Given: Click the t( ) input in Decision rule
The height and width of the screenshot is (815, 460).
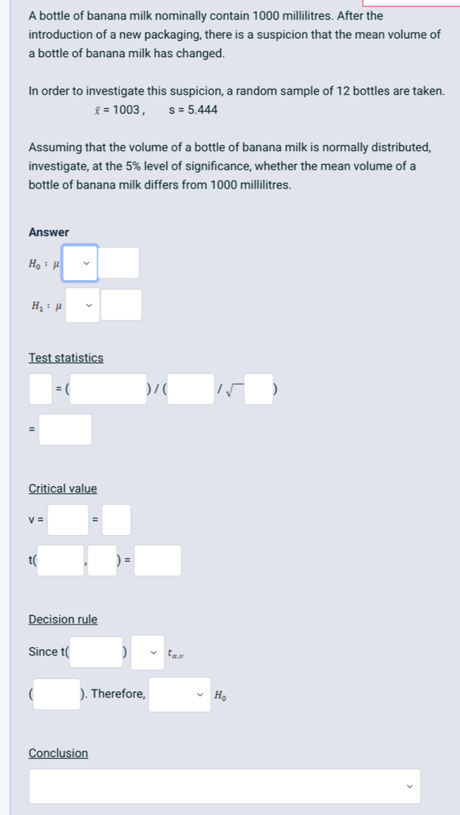Looking at the screenshot, I should coord(95,652).
